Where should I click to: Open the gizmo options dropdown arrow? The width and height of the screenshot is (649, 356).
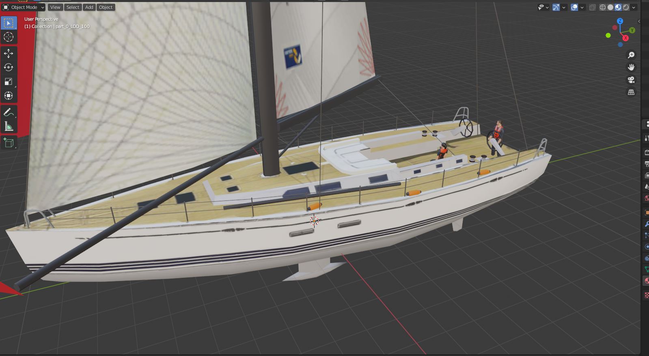click(564, 7)
